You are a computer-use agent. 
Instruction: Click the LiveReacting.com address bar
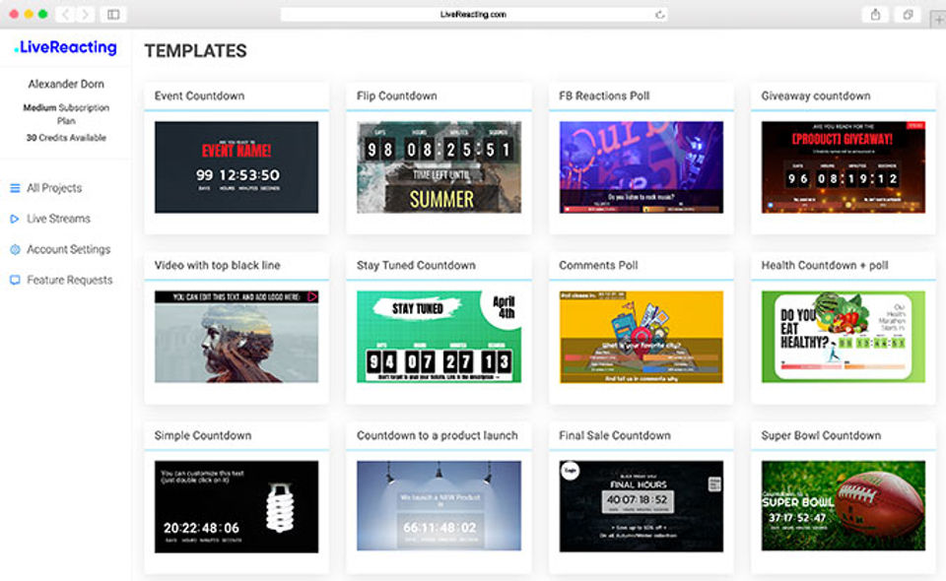click(x=474, y=15)
